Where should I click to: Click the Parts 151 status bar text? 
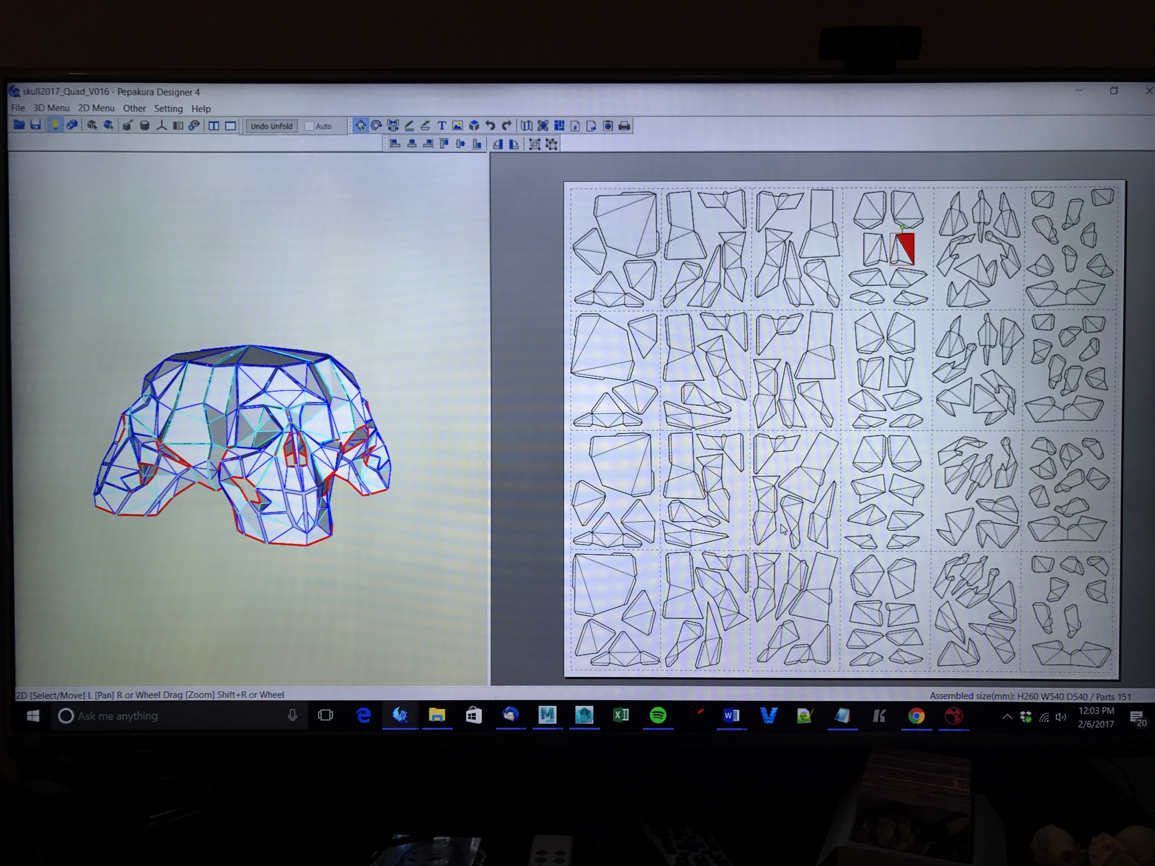click(1113, 697)
